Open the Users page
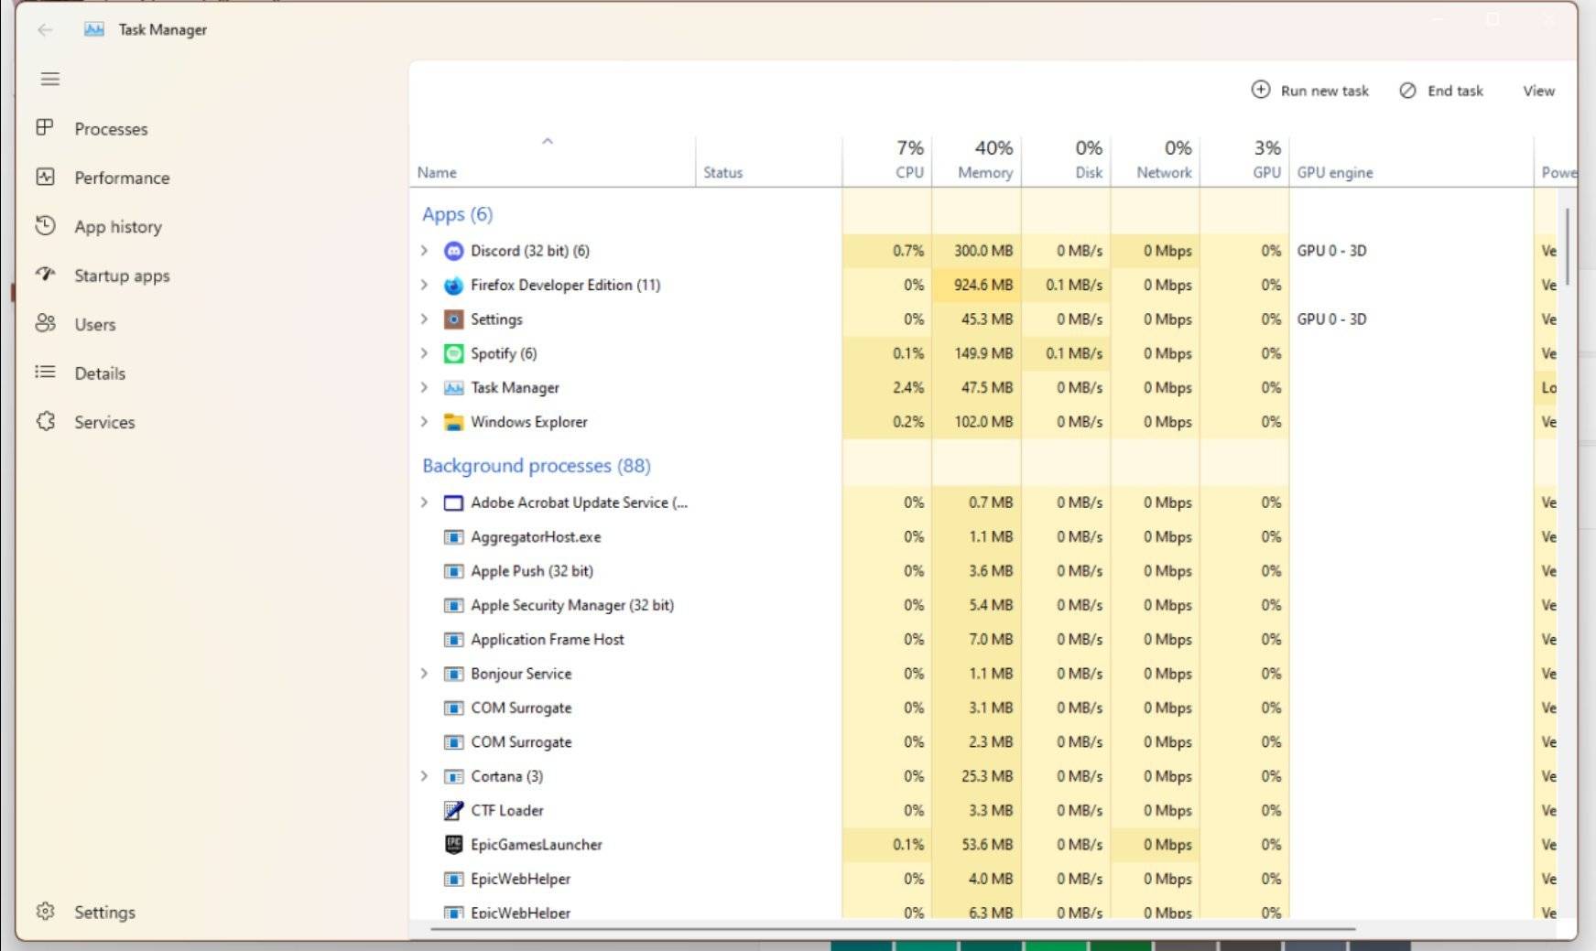Image resolution: width=1596 pixels, height=951 pixels. pyautogui.click(x=95, y=324)
